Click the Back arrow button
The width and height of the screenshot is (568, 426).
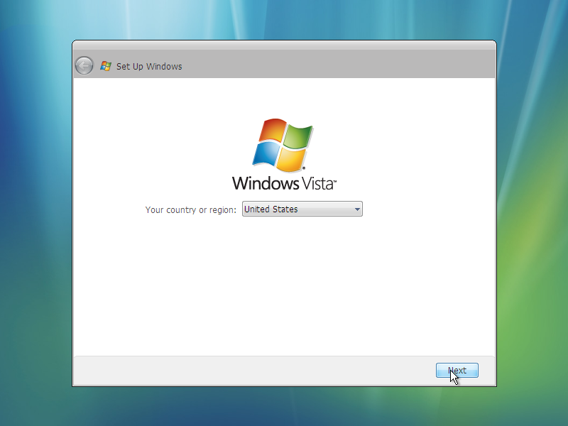[84, 66]
